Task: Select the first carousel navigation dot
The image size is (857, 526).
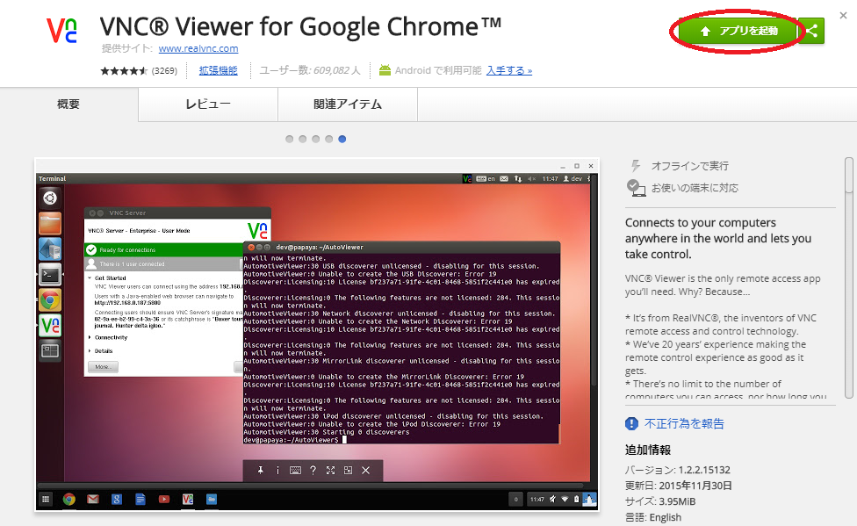Action: click(x=291, y=139)
